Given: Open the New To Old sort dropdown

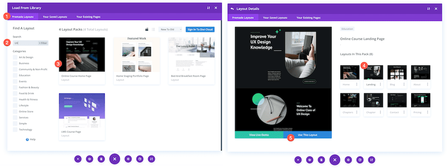Looking at the screenshot, I should 170,29.
